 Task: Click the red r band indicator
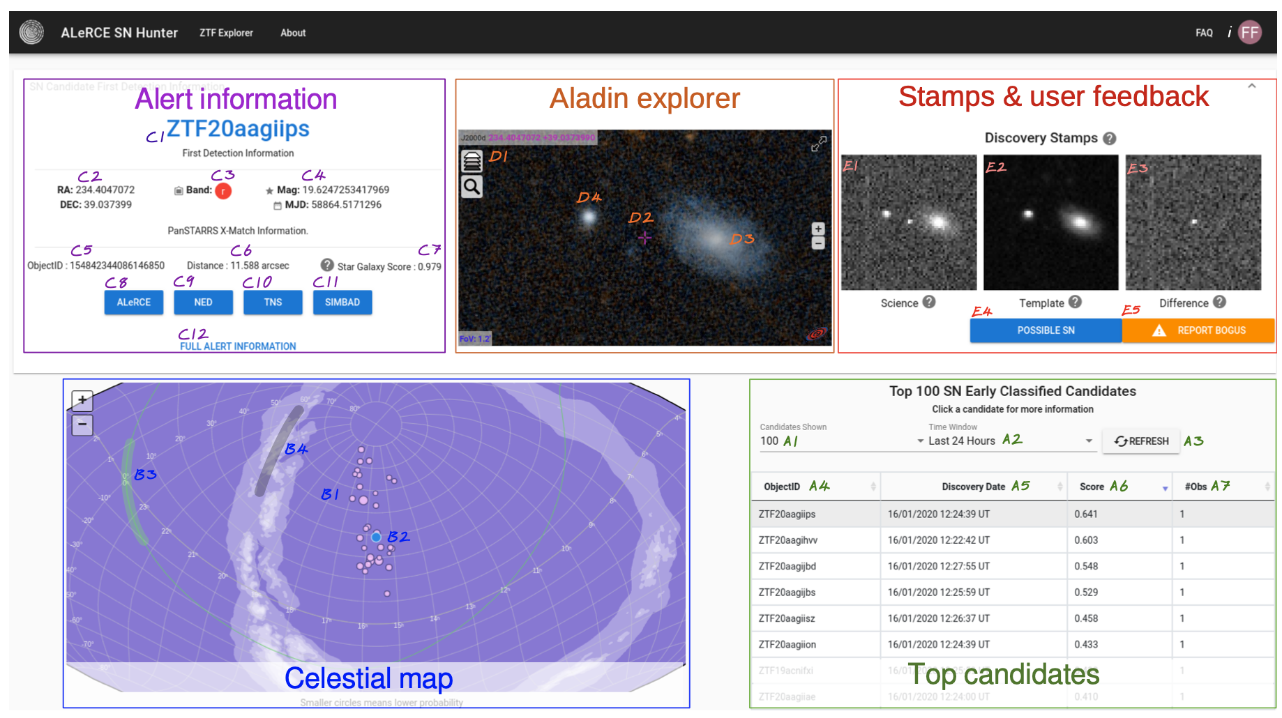(223, 190)
